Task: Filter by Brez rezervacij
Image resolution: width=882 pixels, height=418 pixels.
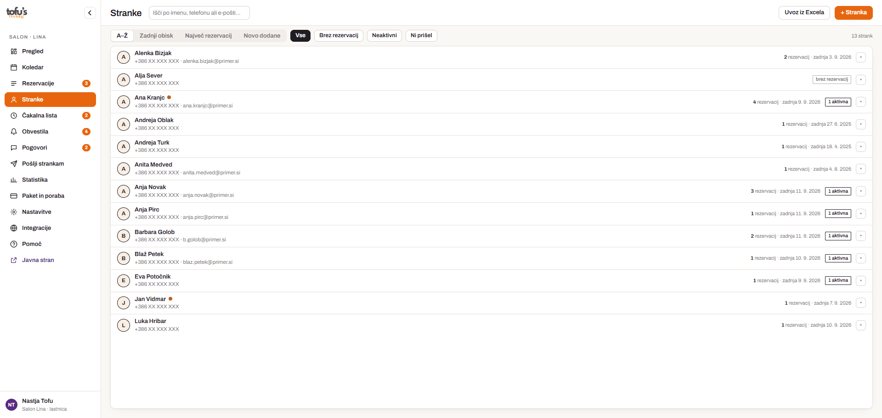Action: coord(339,36)
